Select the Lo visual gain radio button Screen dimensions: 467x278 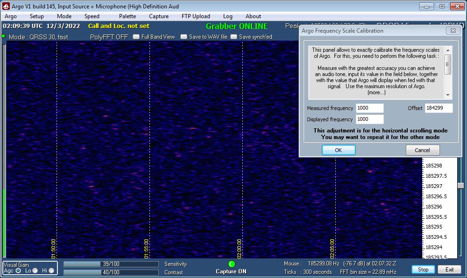[35, 271]
